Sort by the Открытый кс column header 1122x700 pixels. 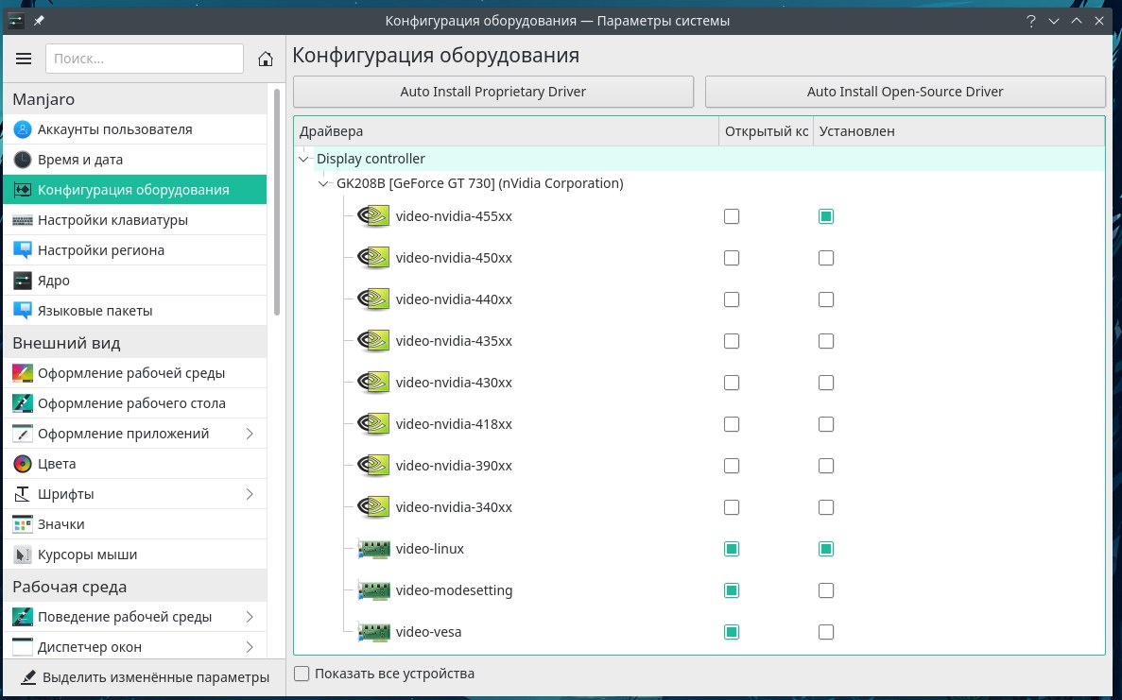(x=767, y=131)
